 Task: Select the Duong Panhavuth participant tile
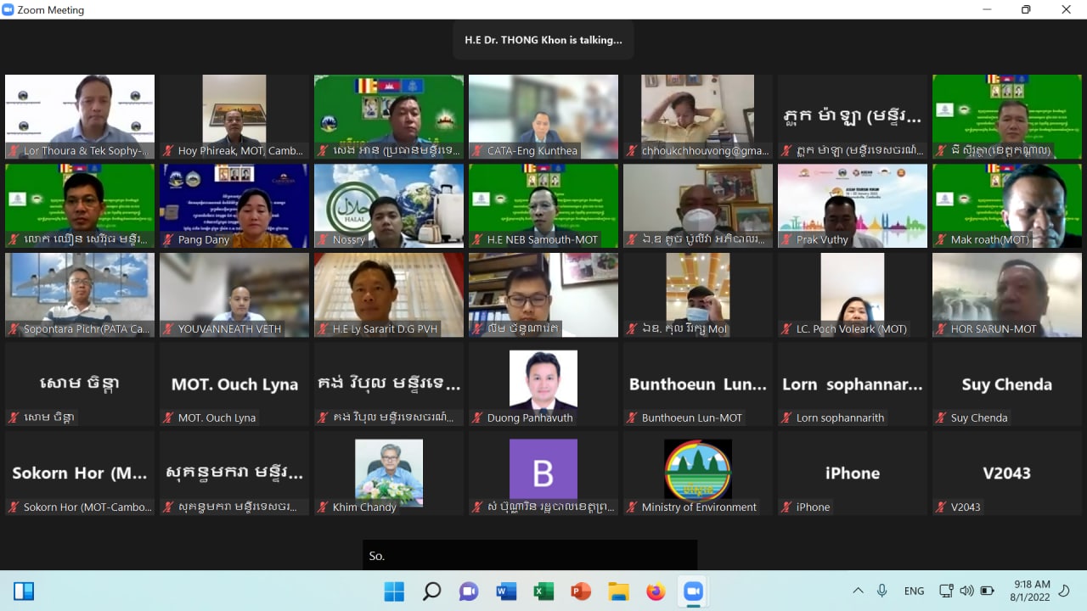543,384
